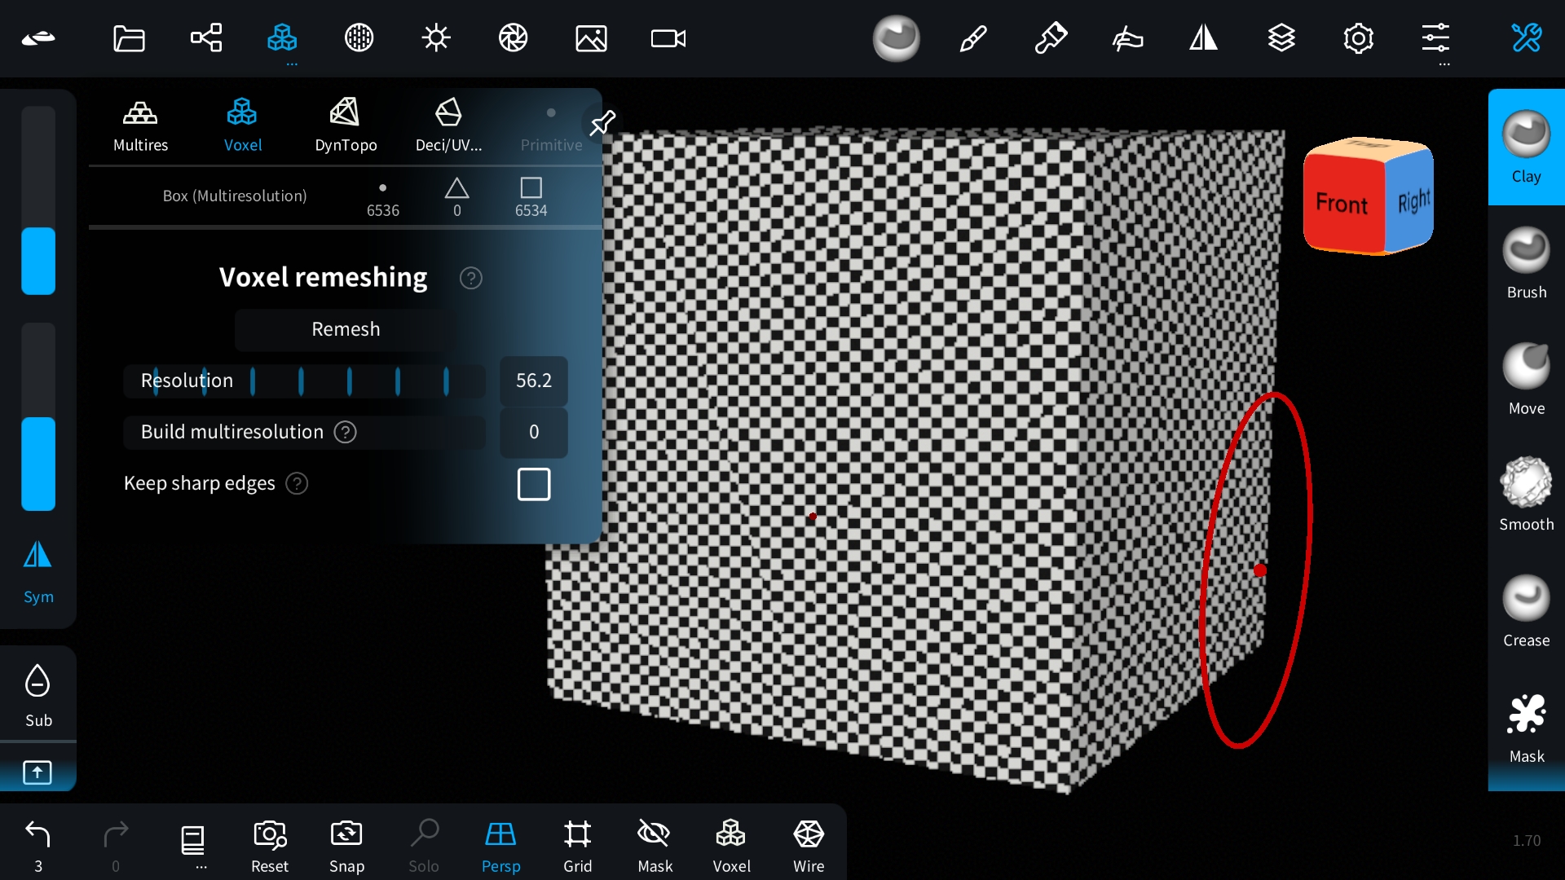Open the Topology cubes menu in top bar
Image resolution: width=1565 pixels, height=880 pixels.
[x=282, y=38]
